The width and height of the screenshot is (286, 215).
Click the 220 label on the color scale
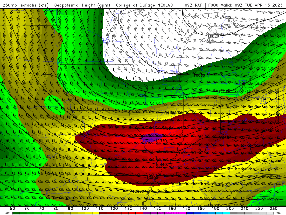coord(259,209)
